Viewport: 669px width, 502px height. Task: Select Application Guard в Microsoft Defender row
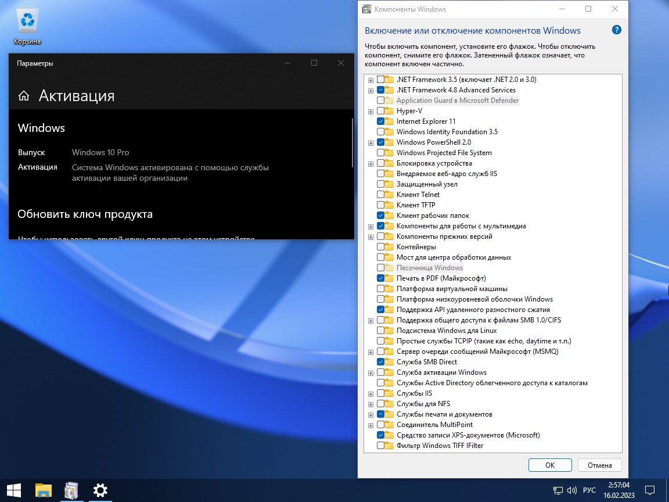[458, 101]
